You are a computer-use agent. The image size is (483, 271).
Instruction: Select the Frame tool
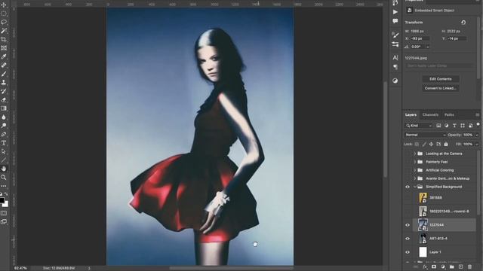pos(4,48)
